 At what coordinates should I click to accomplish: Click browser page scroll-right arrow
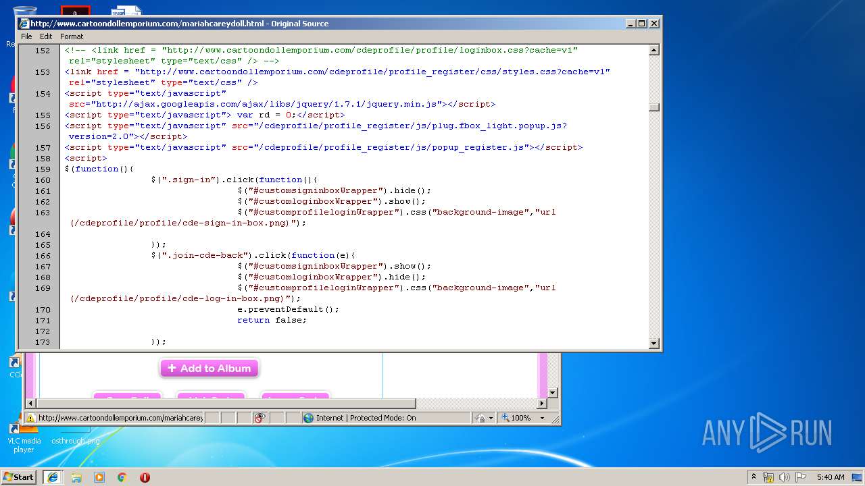(x=541, y=404)
